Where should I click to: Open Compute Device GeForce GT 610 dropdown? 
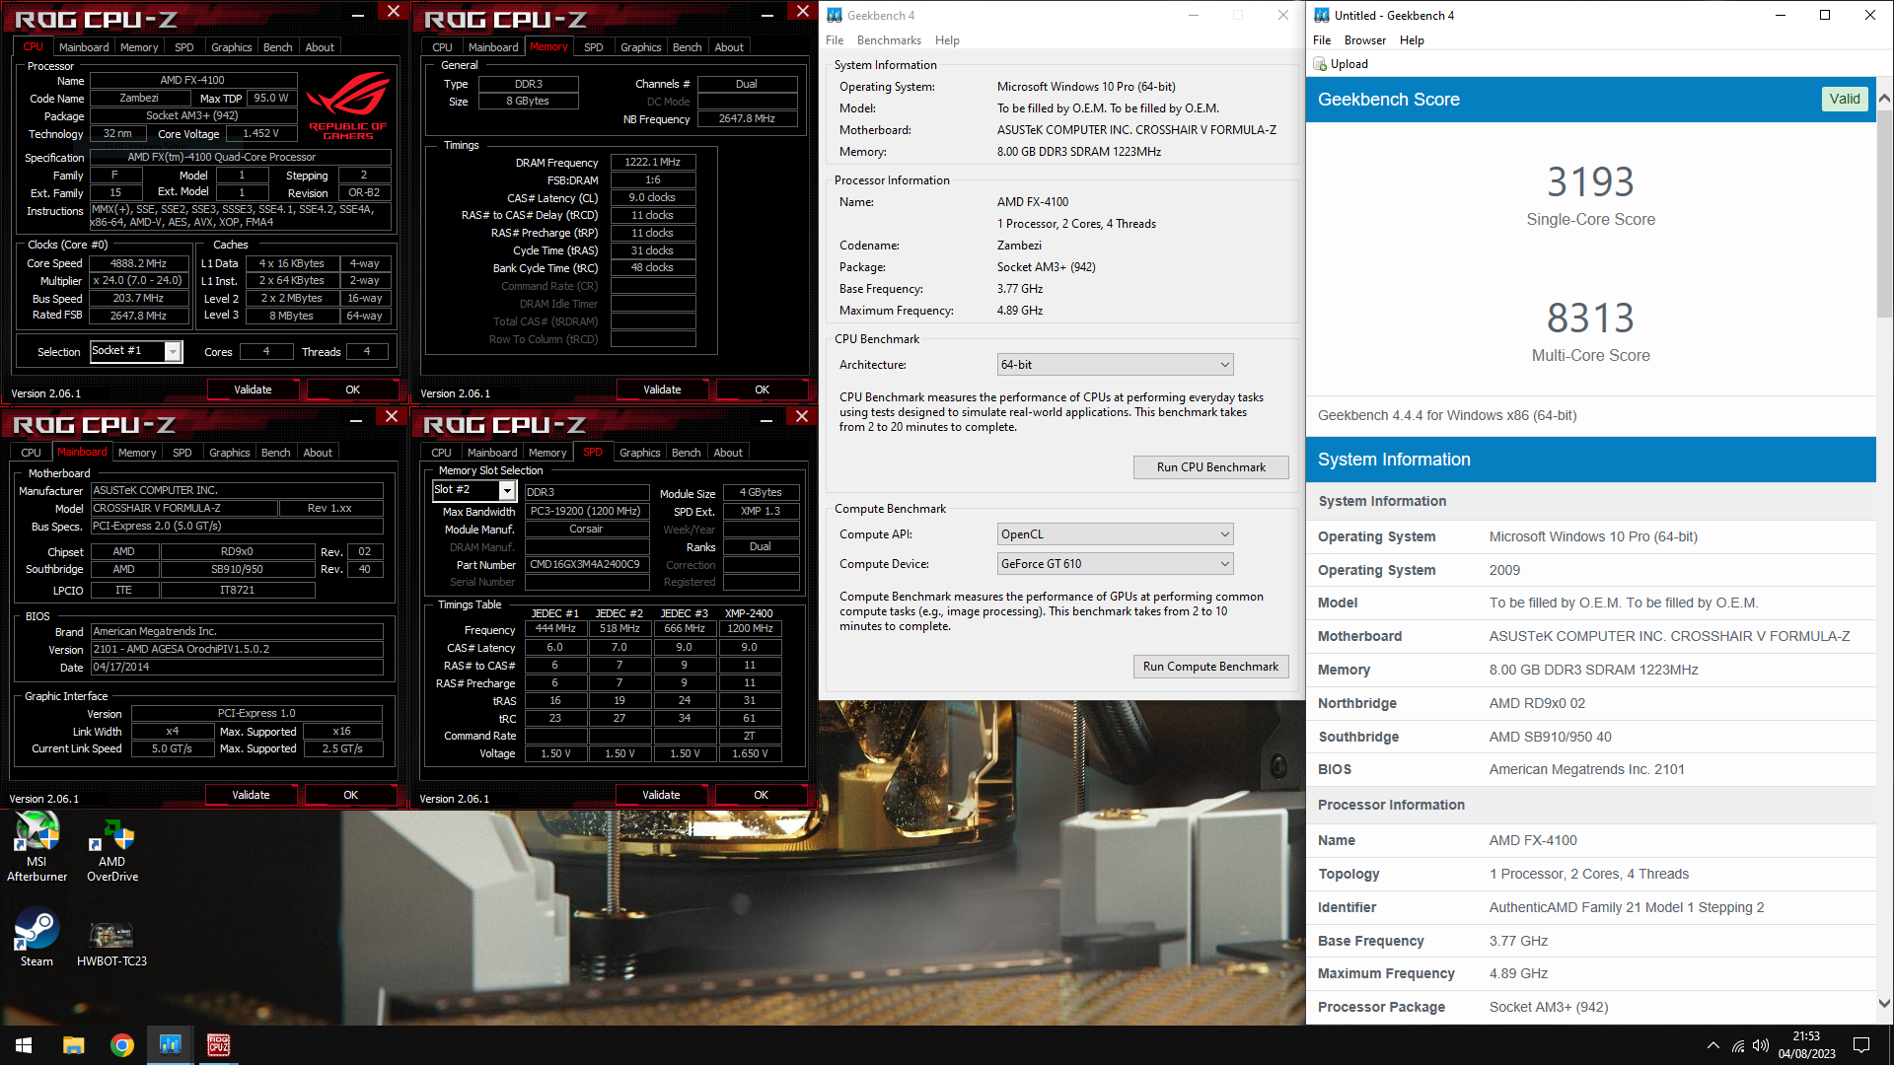click(x=1115, y=564)
